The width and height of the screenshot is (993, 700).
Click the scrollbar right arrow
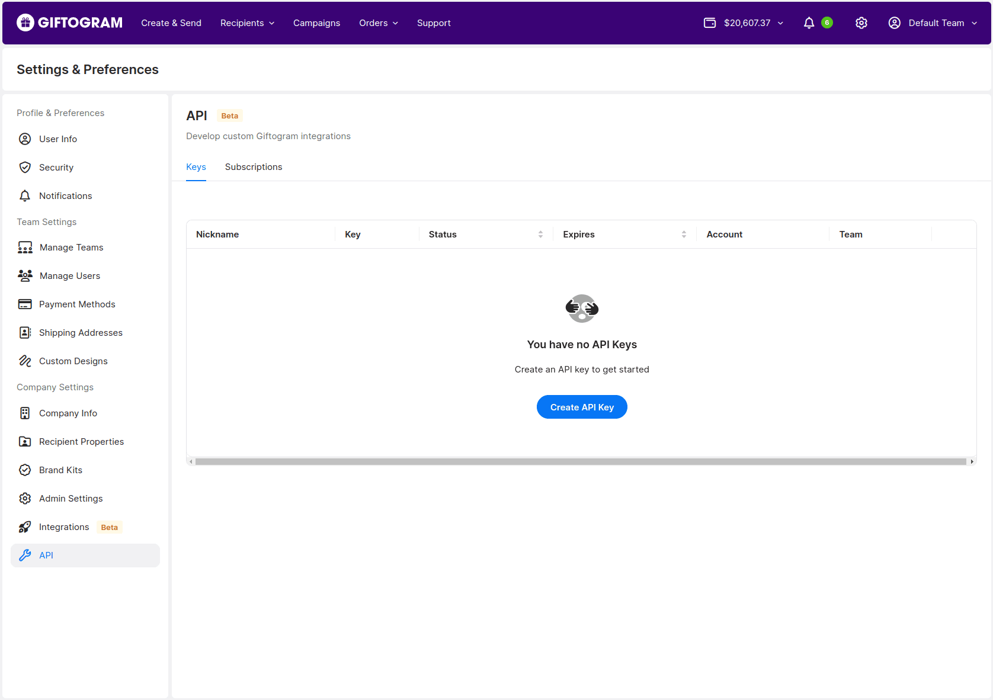tap(972, 461)
